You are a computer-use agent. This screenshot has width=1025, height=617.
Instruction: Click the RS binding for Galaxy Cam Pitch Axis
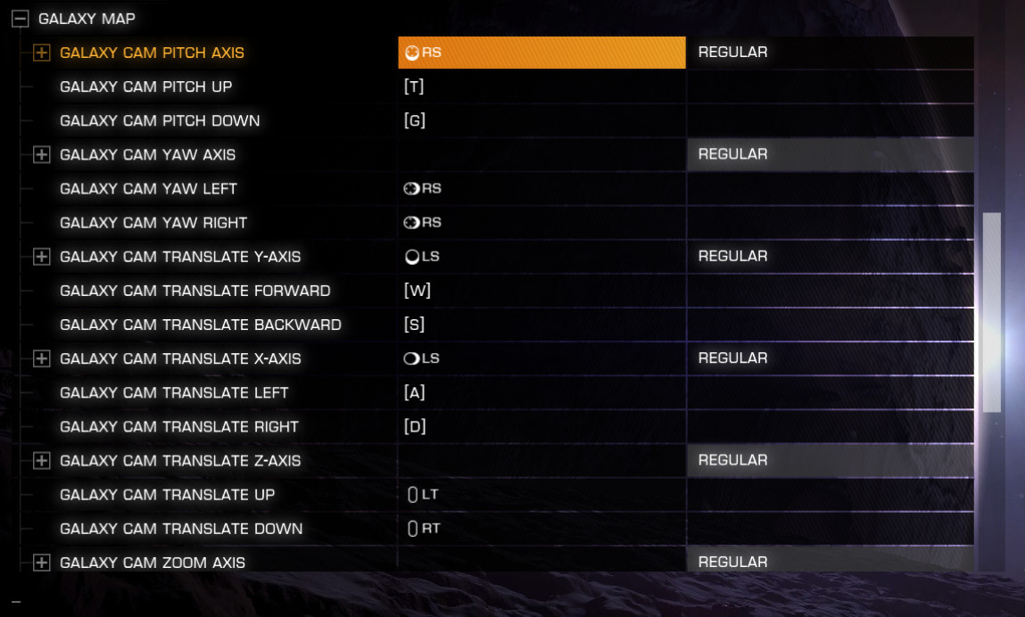pyautogui.click(x=541, y=53)
